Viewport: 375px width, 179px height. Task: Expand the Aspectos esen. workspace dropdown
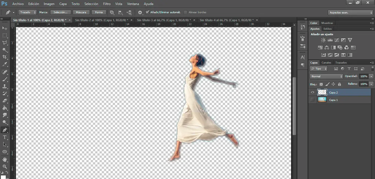(350, 13)
